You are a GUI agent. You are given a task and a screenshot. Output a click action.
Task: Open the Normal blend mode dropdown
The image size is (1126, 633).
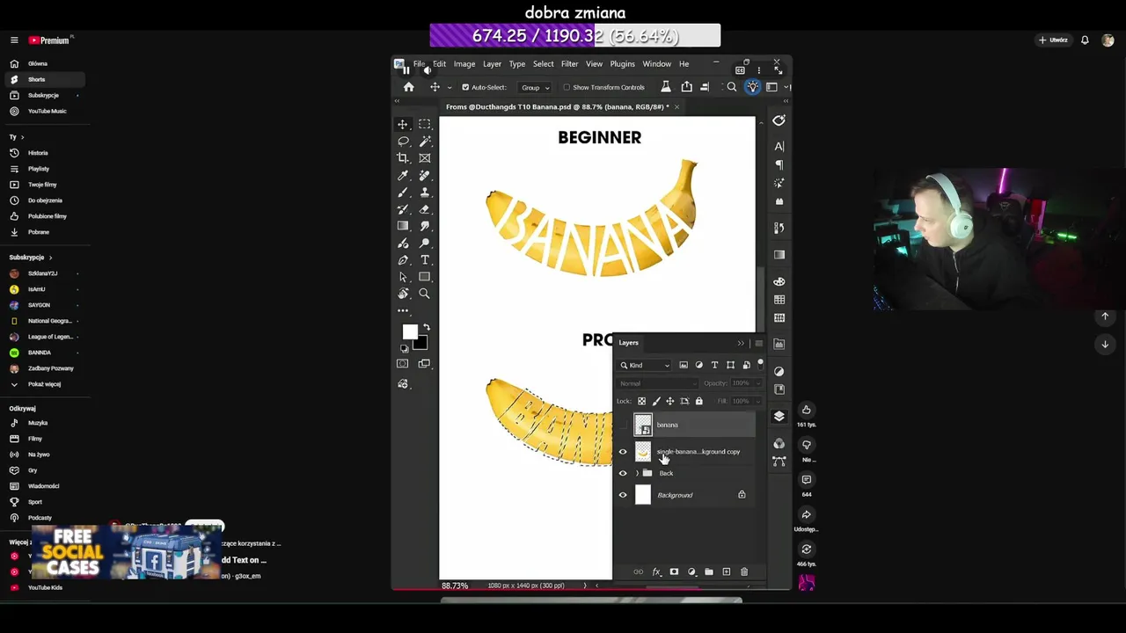(x=656, y=383)
